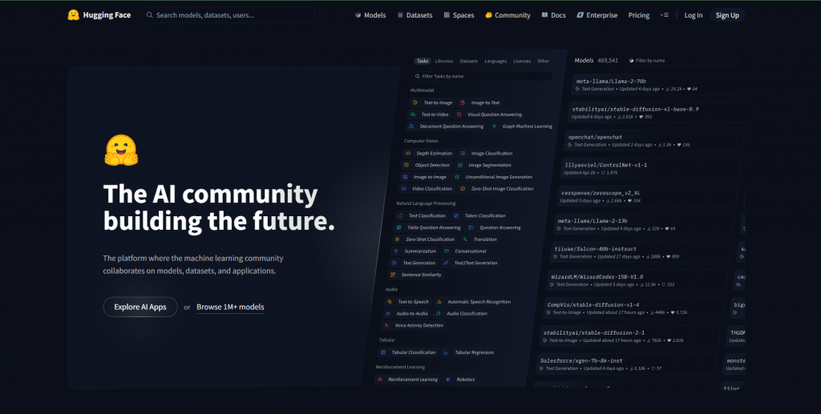The width and height of the screenshot is (821, 414).
Task: Select the Translation task chip
Action: [x=480, y=239]
